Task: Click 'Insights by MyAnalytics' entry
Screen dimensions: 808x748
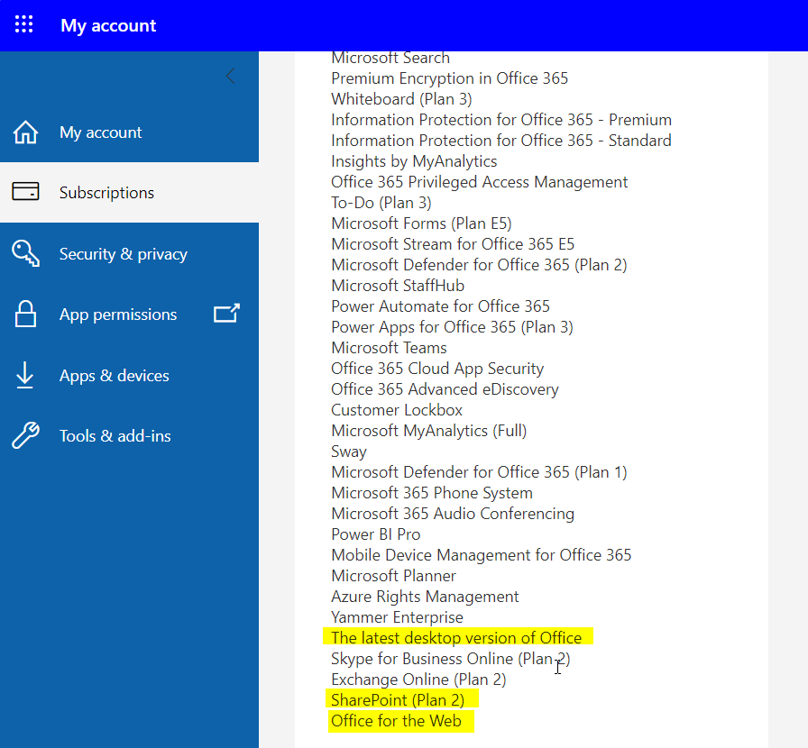Action: pos(414,161)
